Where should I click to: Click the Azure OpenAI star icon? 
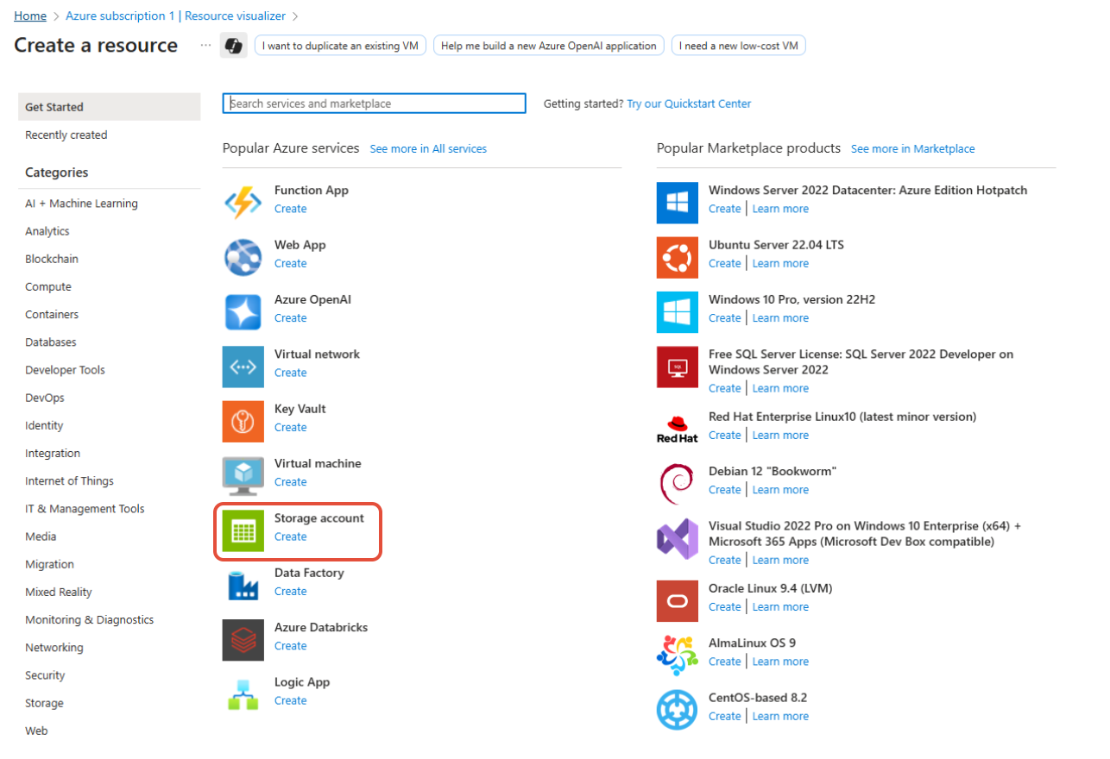click(x=243, y=312)
